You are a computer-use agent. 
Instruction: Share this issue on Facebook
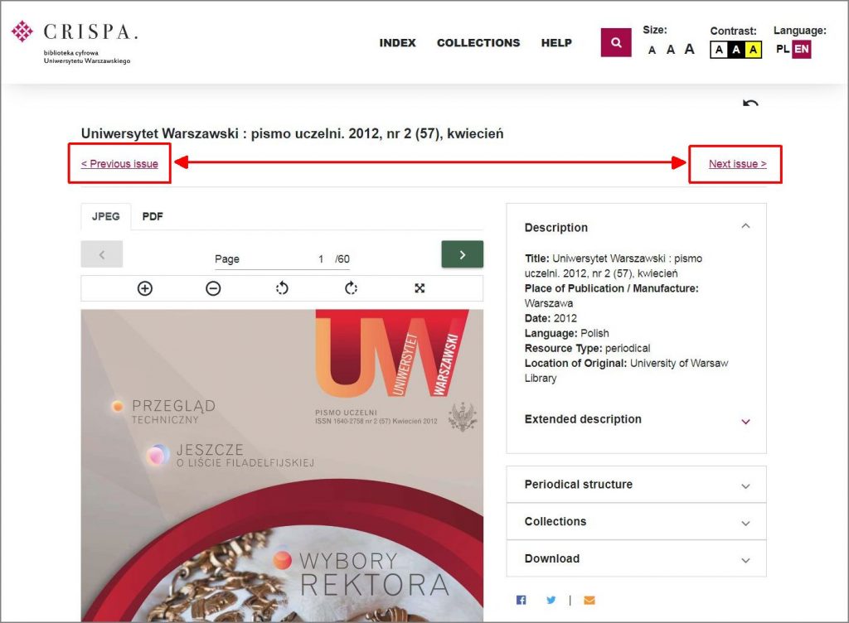(521, 600)
